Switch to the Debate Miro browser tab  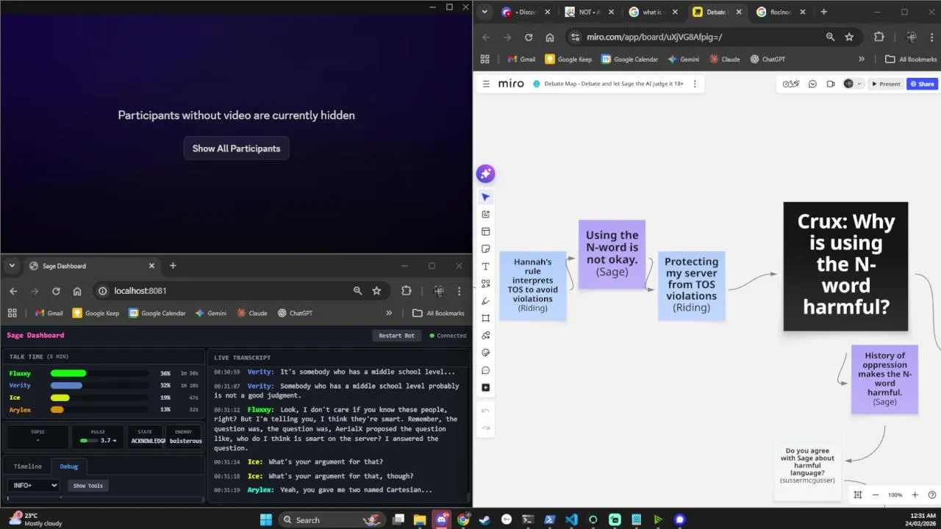click(716, 12)
